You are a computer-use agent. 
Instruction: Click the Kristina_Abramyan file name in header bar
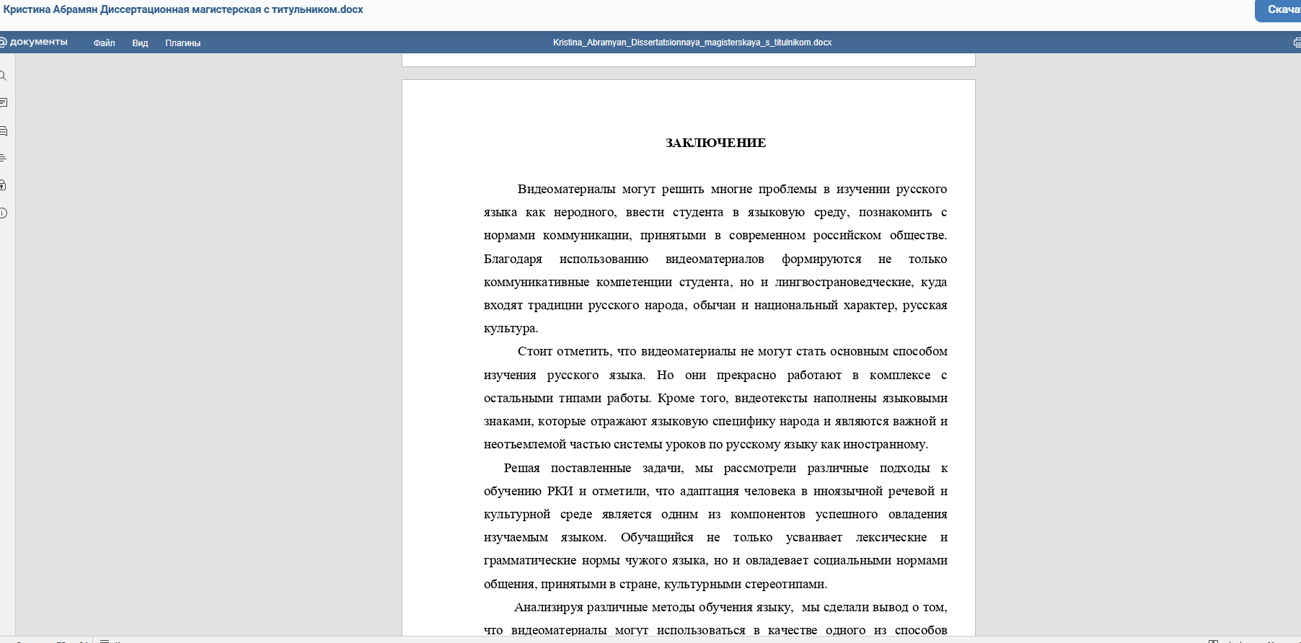coord(692,43)
